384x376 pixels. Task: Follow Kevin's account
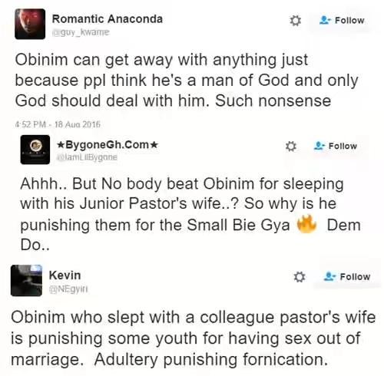347,276
